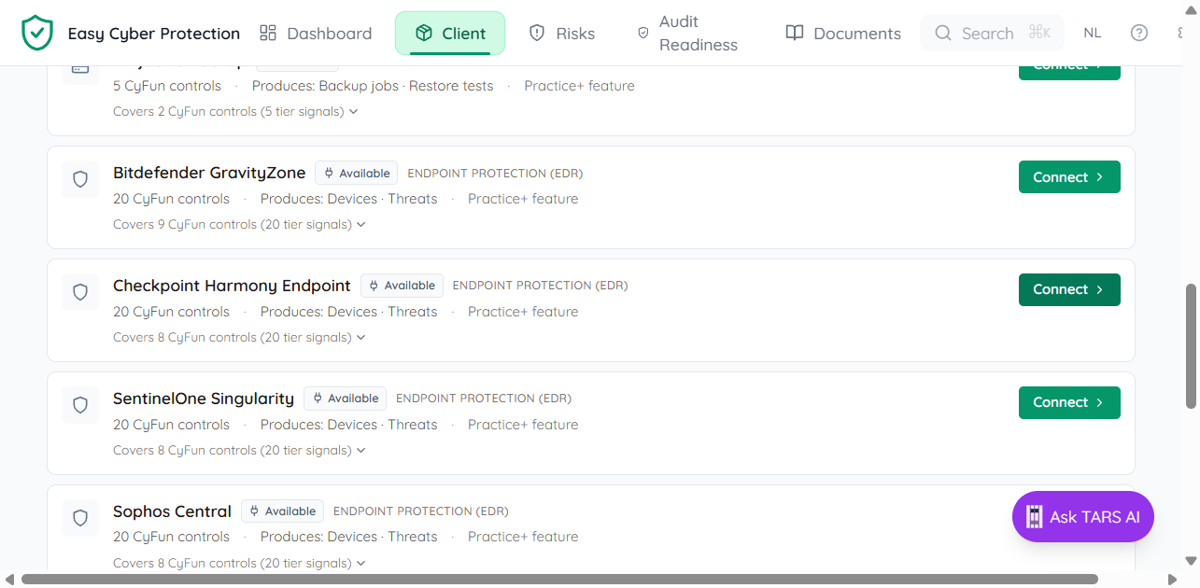
Task: Click the scroll right arrow
Action: point(1175,580)
